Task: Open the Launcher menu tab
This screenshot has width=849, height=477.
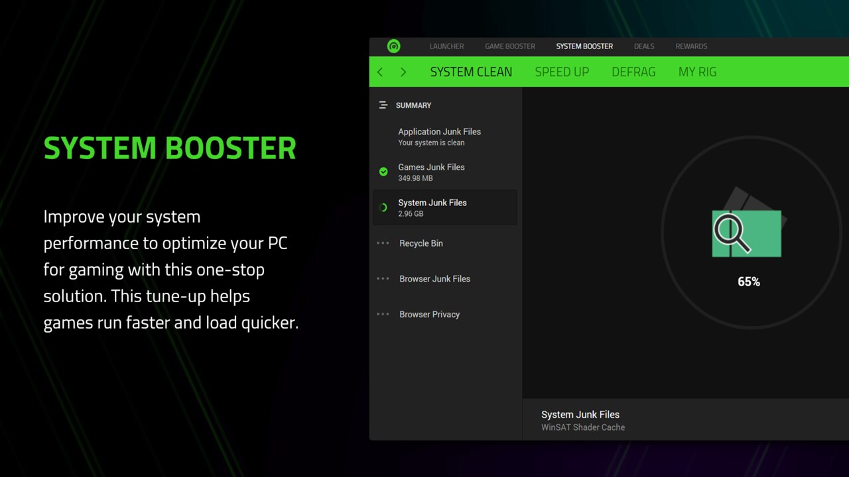Action: click(446, 46)
